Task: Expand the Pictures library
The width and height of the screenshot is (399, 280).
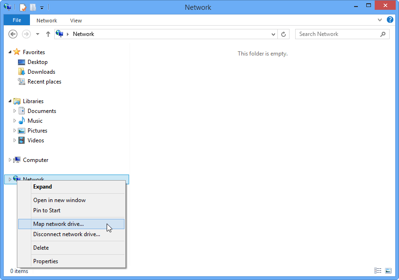Action: 15,131
